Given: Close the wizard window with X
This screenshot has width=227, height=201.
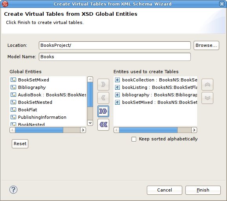Looking at the screenshot, I should 222,4.
